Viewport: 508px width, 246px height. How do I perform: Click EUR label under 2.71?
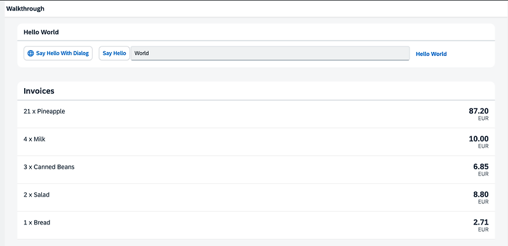point(483,230)
